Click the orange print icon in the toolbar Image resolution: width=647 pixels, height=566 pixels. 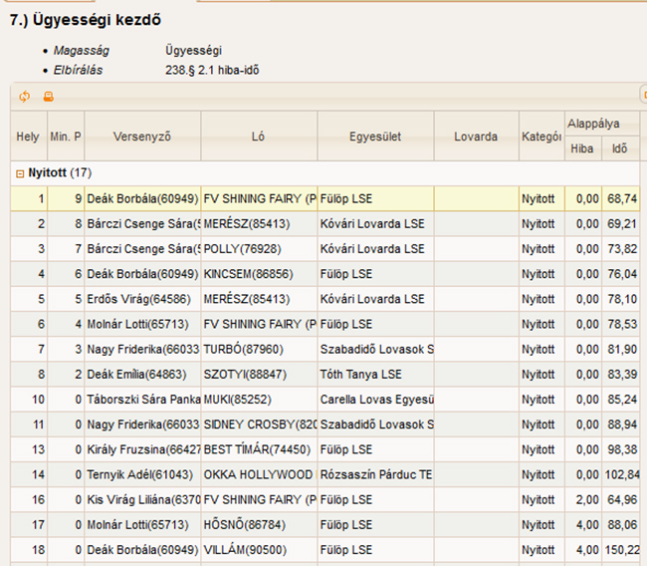47,97
